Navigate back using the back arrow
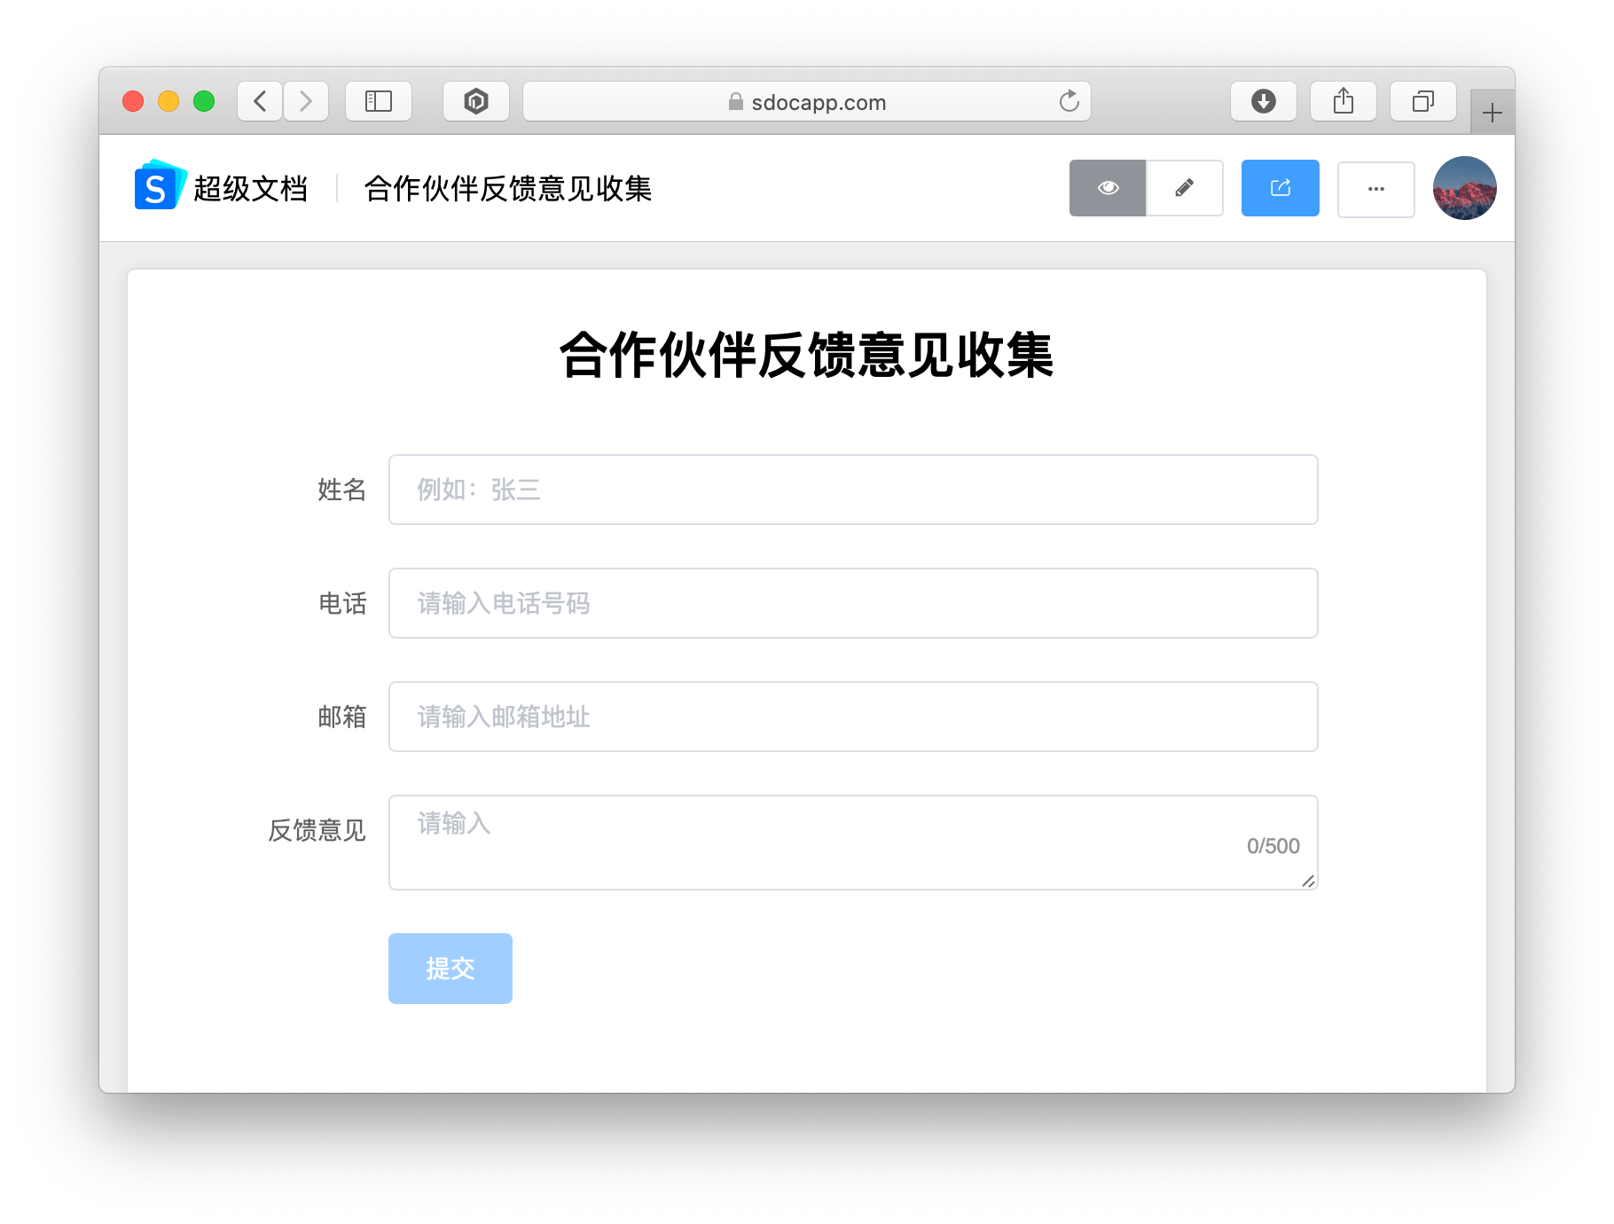This screenshot has width=1614, height=1224. (259, 101)
